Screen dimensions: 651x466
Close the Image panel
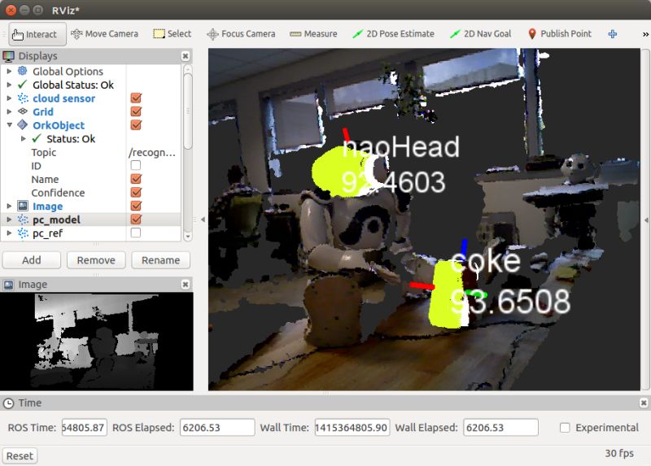[186, 285]
